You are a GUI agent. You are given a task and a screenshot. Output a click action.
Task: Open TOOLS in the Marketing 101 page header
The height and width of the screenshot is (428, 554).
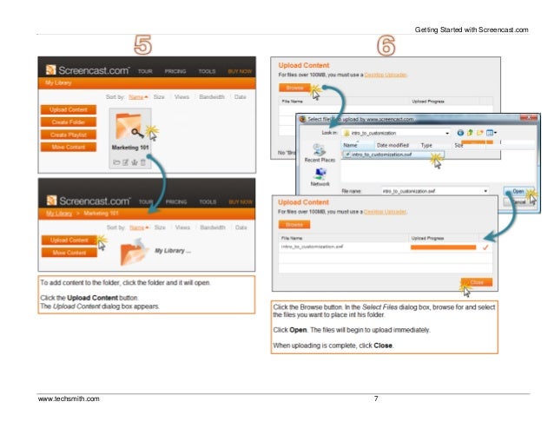[x=208, y=202]
